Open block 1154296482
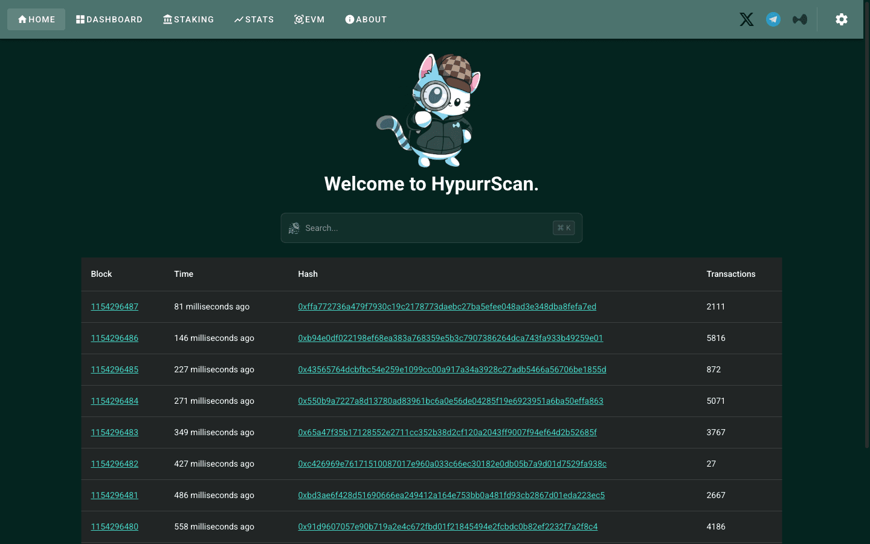This screenshot has height=544, width=870. pos(115,464)
